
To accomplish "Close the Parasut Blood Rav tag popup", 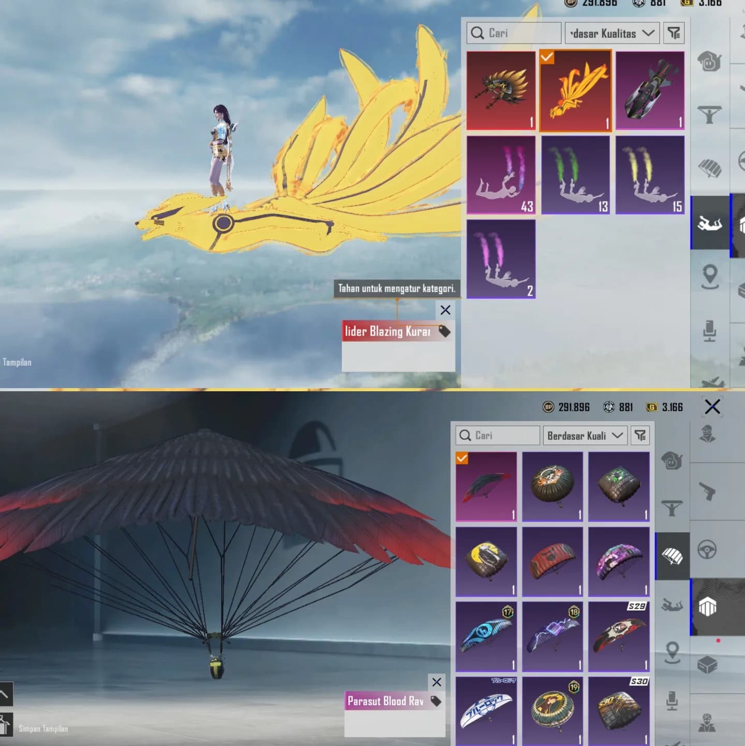I will 436,682.
